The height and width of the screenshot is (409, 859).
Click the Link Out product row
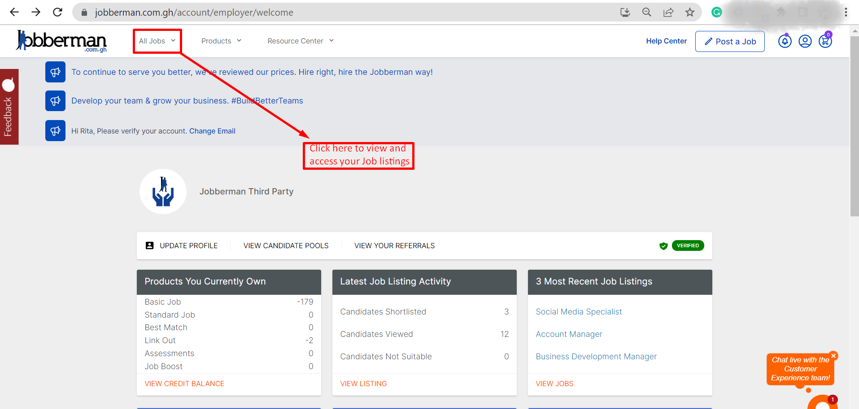click(x=229, y=340)
